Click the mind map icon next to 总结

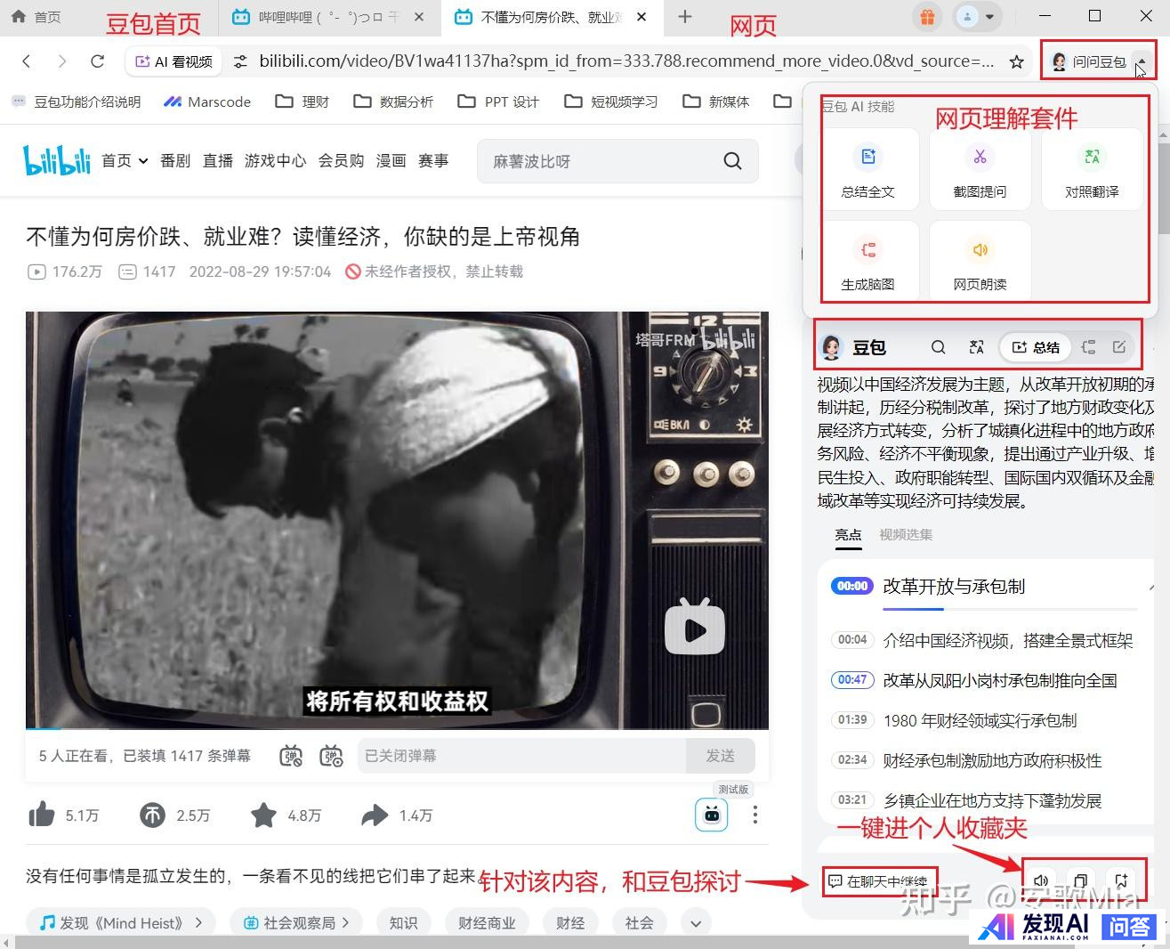(x=1088, y=347)
